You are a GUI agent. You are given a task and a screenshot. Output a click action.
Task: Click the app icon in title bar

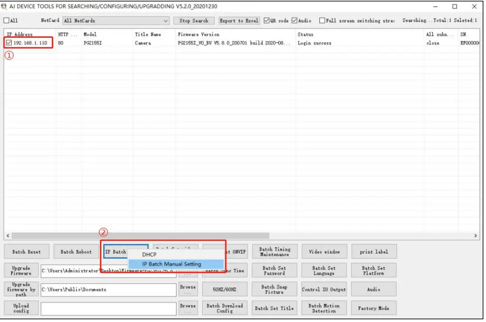point(4,6)
